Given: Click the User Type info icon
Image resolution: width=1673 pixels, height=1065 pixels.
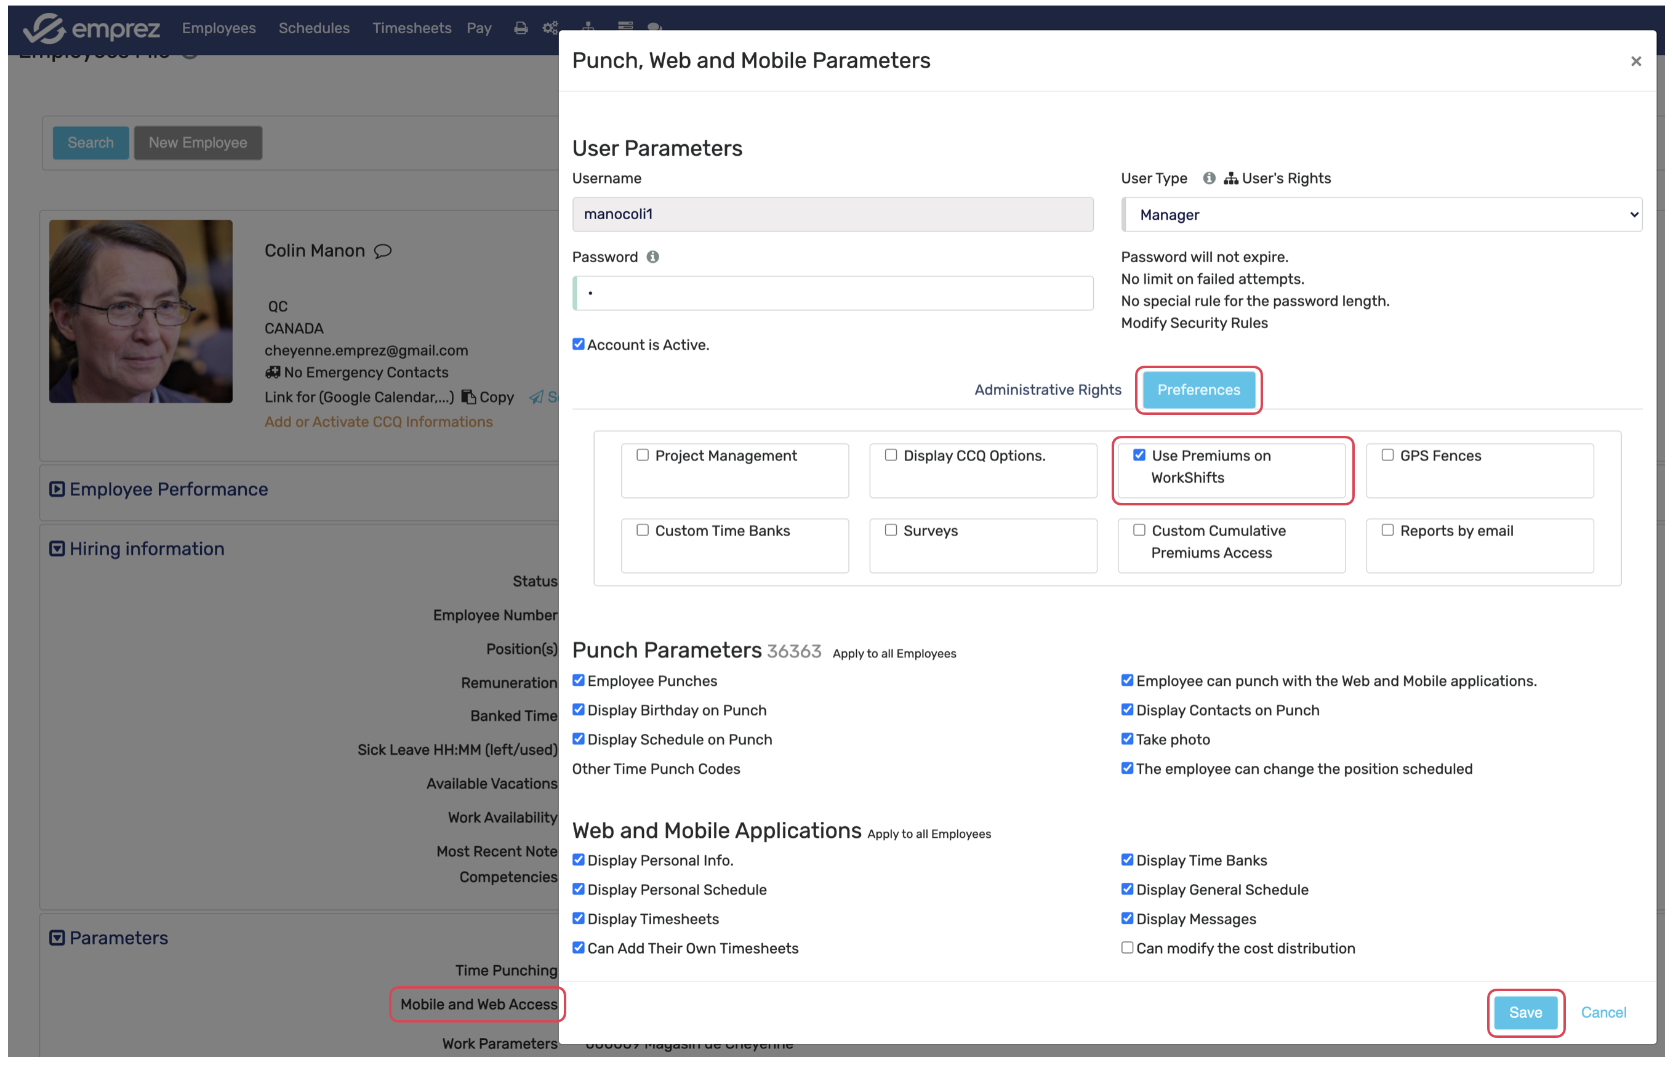Looking at the screenshot, I should [1209, 179].
